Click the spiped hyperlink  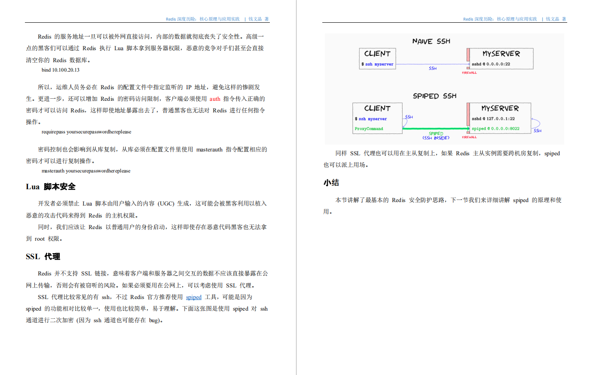[x=193, y=297]
